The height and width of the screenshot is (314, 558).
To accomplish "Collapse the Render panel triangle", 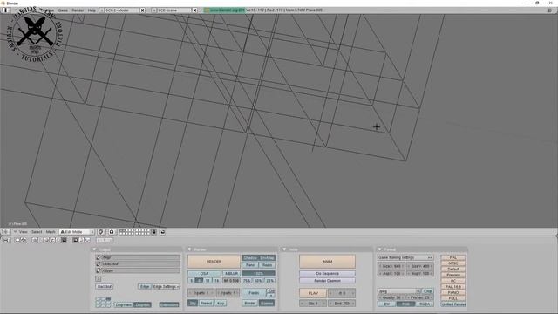I will pyautogui.click(x=189, y=249).
